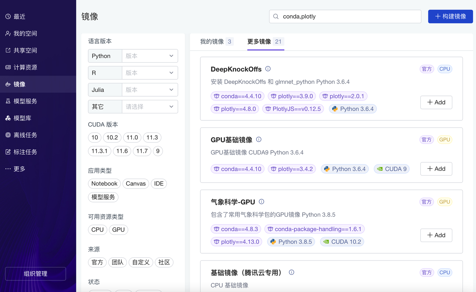Click the 镜像 docker icon in sidebar
Viewport: 476px width, 292px height.
[x=8, y=84]
